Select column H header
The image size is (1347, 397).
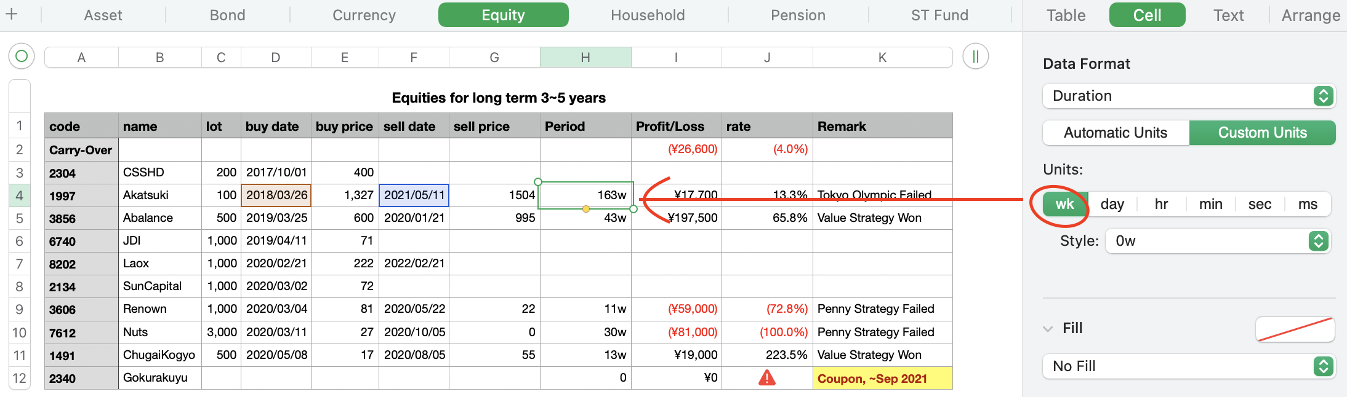[x=585, y=57]
